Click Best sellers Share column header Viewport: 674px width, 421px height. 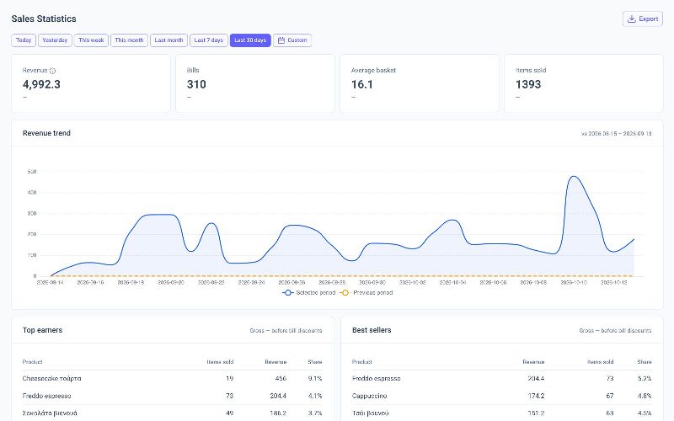[644, 362]
